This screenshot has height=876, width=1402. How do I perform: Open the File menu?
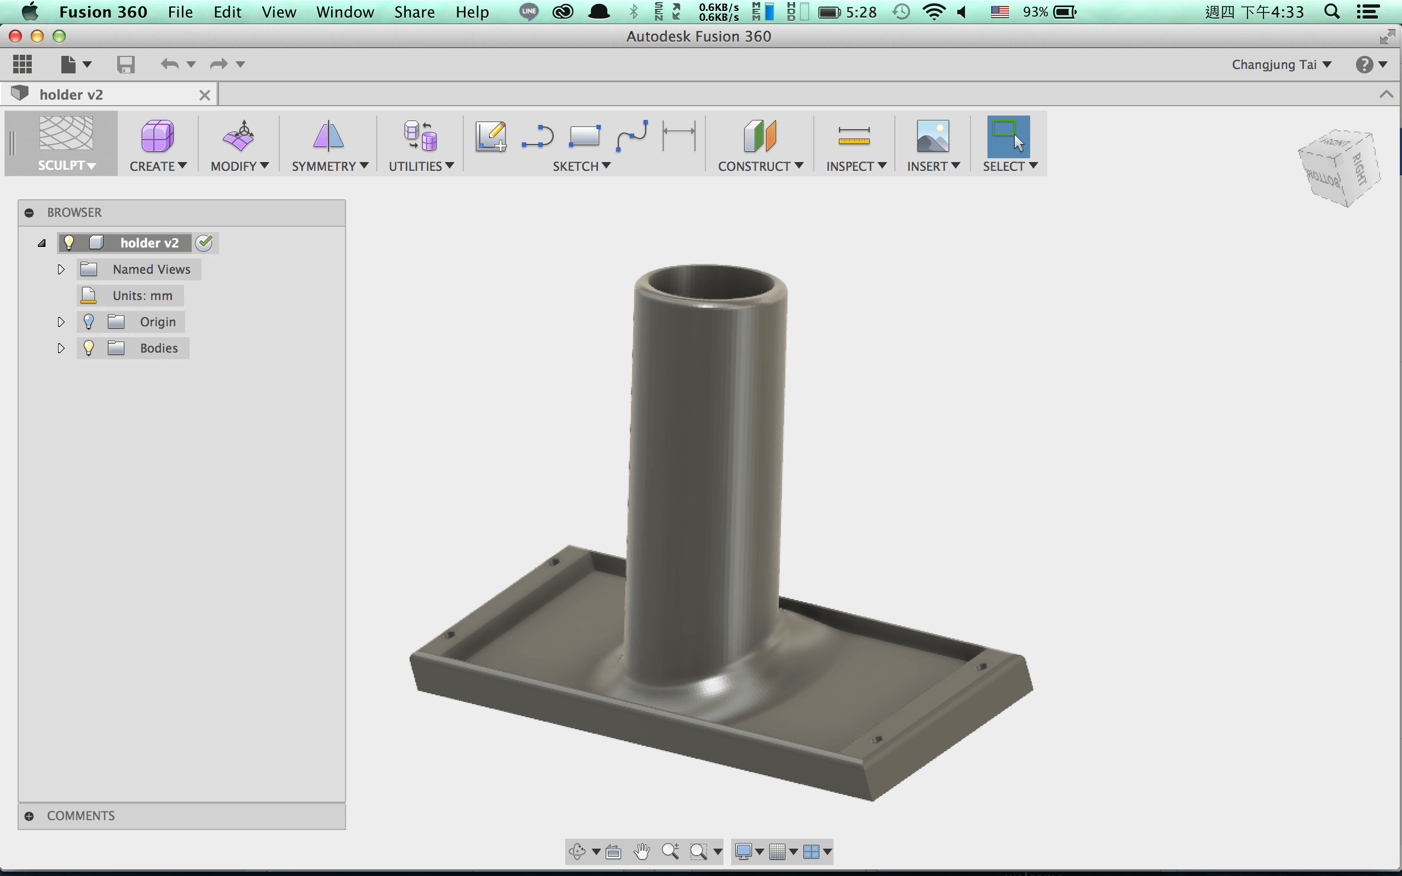coord(180,11)
